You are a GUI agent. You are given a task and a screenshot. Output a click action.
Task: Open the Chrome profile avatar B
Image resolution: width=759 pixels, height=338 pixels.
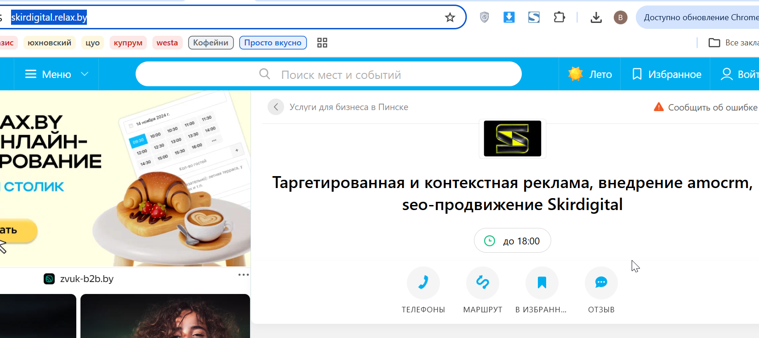(x=620, y=17)
